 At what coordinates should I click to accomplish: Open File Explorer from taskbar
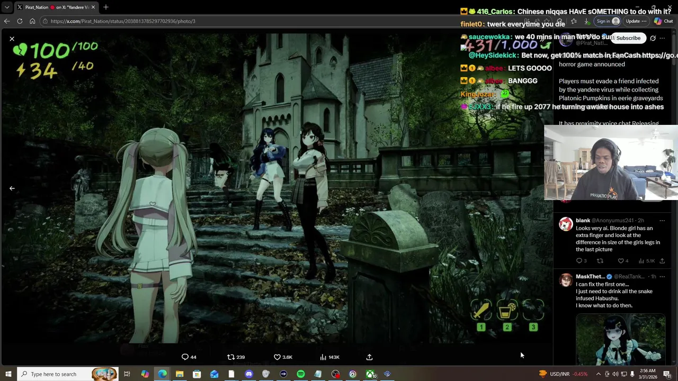click(x=180, y=374)
